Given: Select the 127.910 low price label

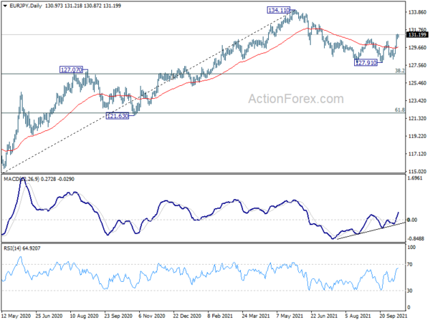Looking at the screenshot, I should pos(365,63).
